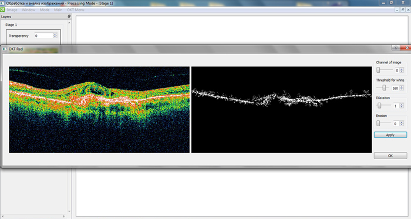The width and height of the screenshot is (411, 219).
Task: Confirm with the OK button
Action: click(390, 156)
